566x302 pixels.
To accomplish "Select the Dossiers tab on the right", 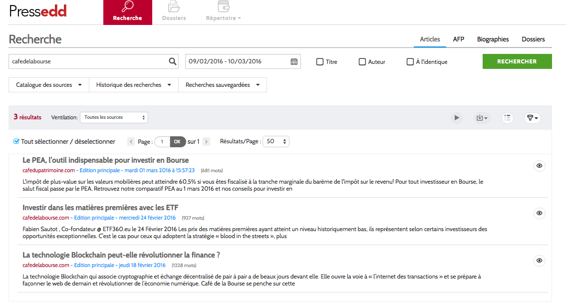I will [x=533, y=39].
